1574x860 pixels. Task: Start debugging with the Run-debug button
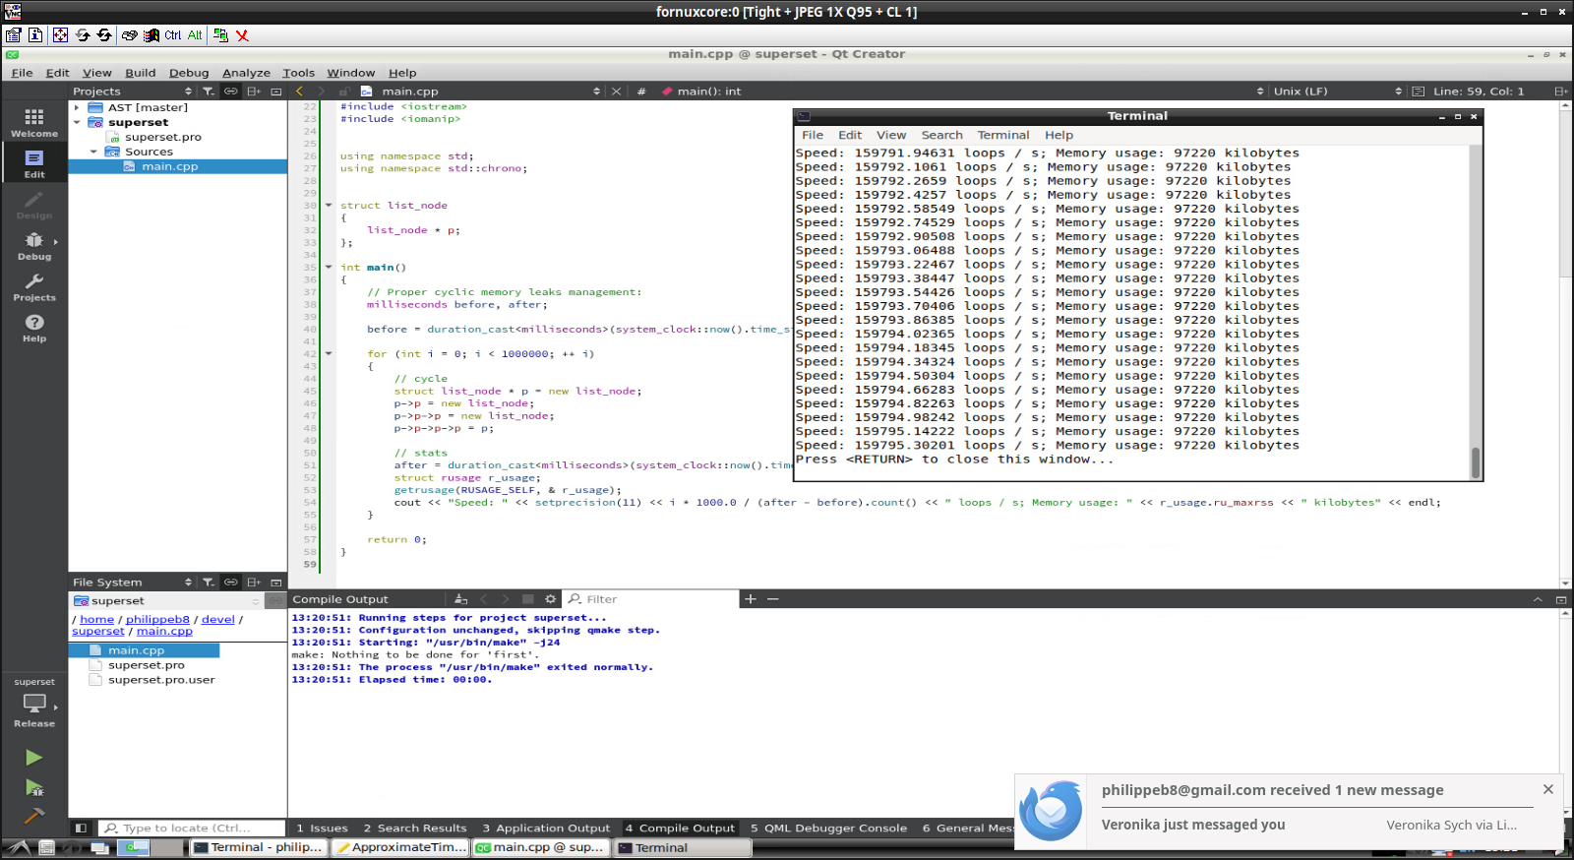(34, 787)
